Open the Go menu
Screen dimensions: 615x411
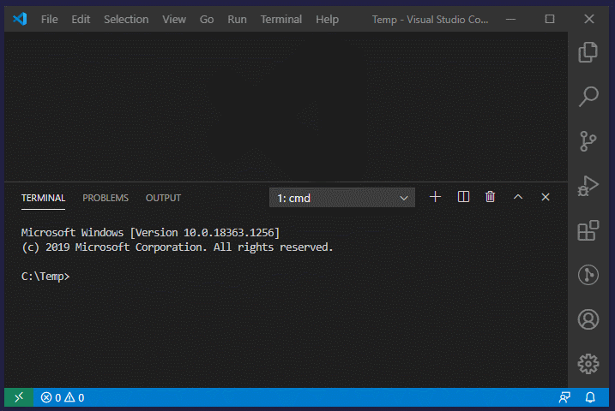(207, 19)
